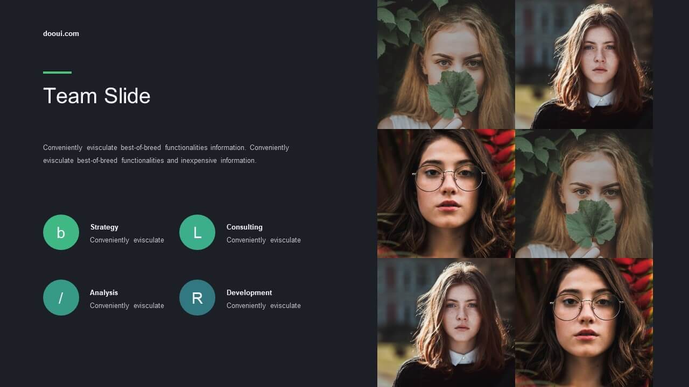Select the description text under Development

coord(264,305)
